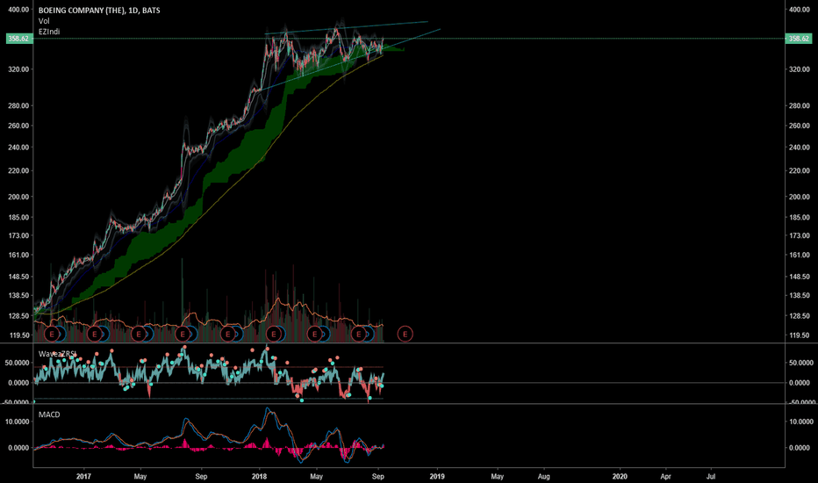818x483 pixels.
Task: Click the upcoming earnings E marker after Sep 2018
Action: 405,334
